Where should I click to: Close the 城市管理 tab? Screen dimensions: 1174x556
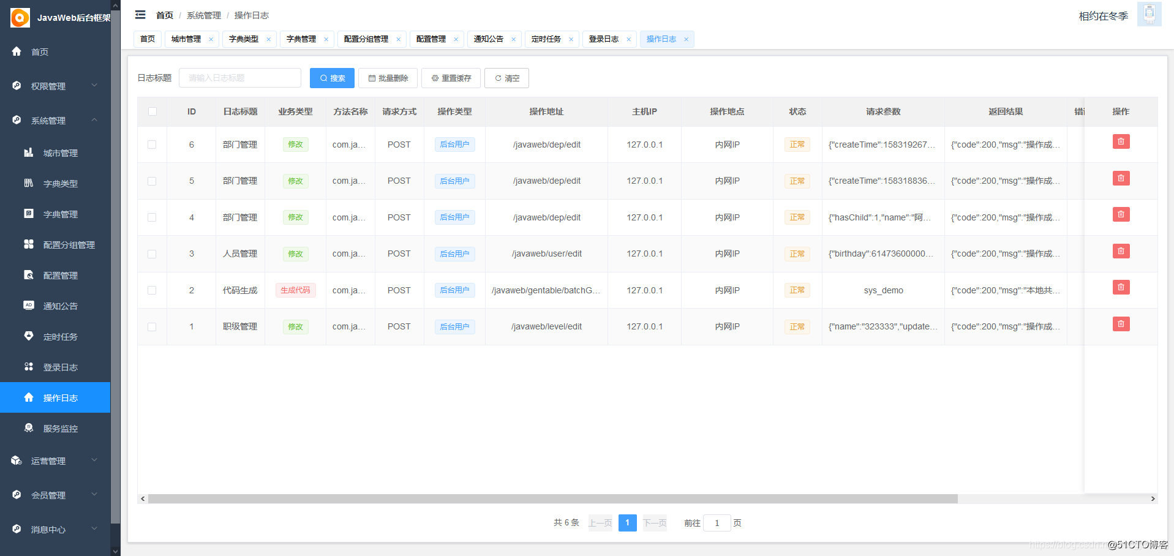click(211, 39)
